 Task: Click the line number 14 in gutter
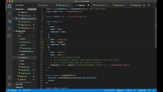[41, 42]
